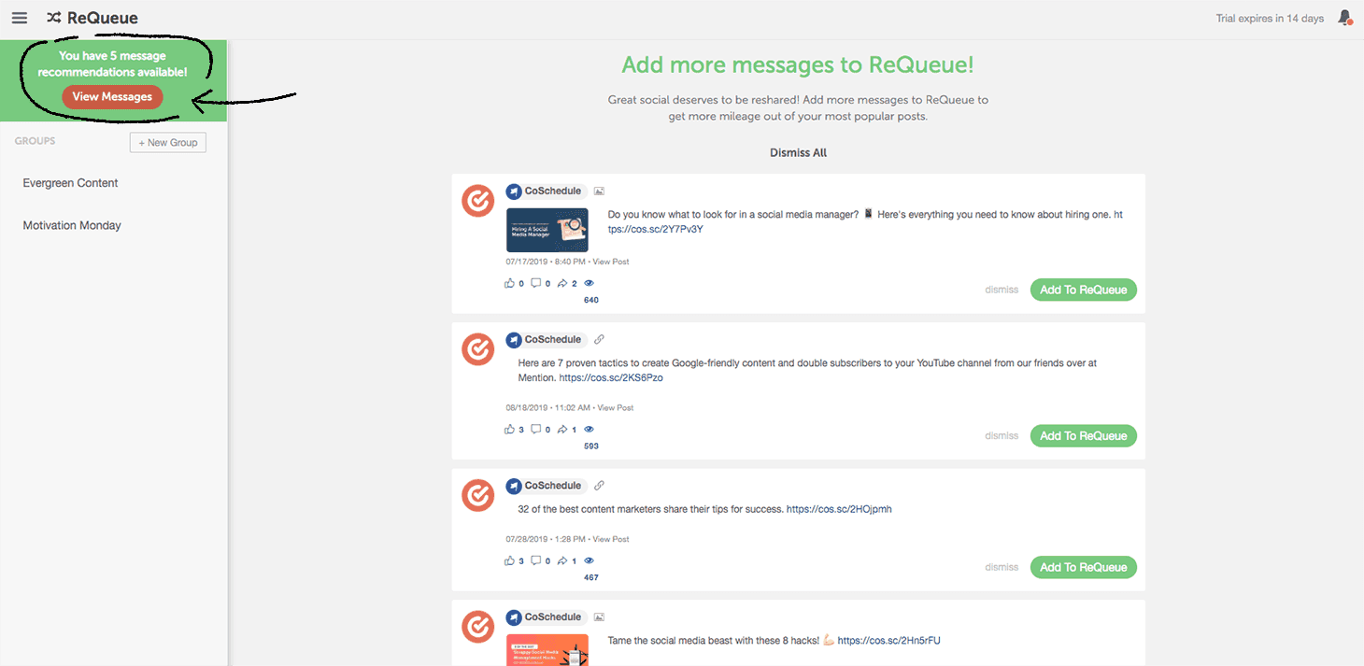Create a group using + New Group

[x=167, y=142]
